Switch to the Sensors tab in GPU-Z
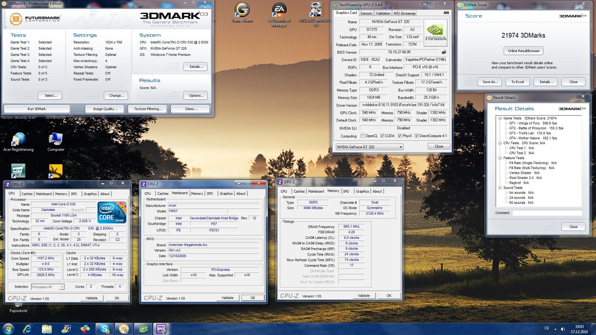This screenshot has width=596, height=335. pos(366,13)
